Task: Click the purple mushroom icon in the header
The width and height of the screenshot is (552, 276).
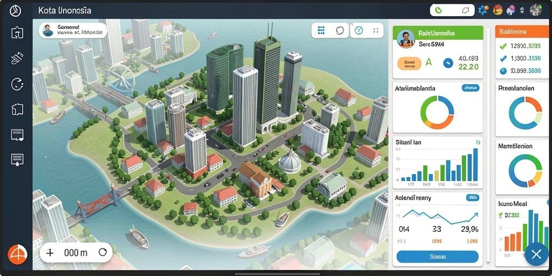Action: [x=510, y=10]
